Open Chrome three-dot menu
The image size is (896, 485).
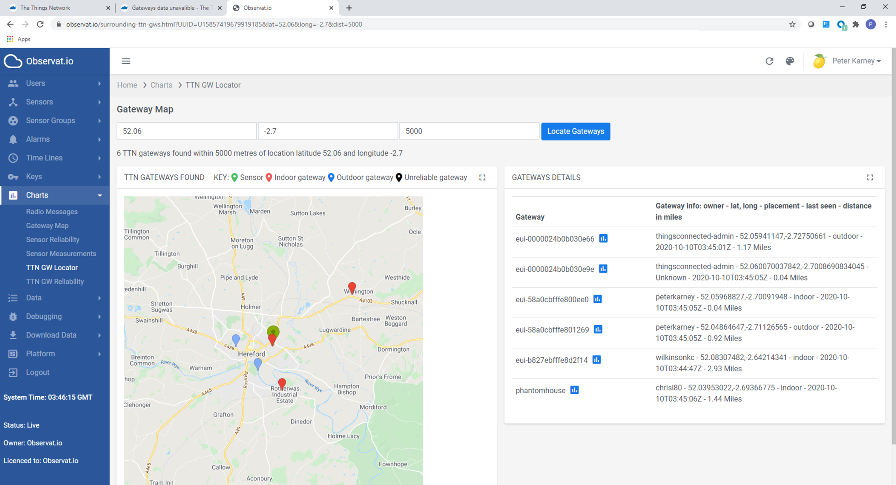click(886, 24)
